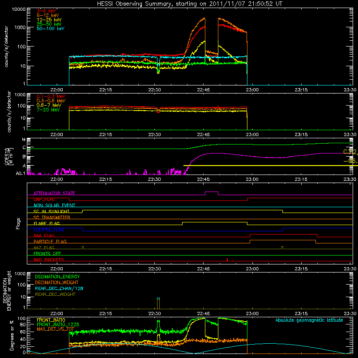The image size is (358, 358).
Task: Click the 0.3-0.8 MeV legend entry
Action: point(51,101)
